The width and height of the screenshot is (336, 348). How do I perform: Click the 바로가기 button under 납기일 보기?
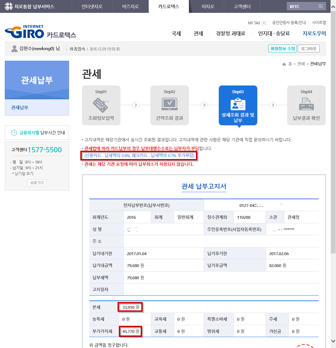point(37,183)
